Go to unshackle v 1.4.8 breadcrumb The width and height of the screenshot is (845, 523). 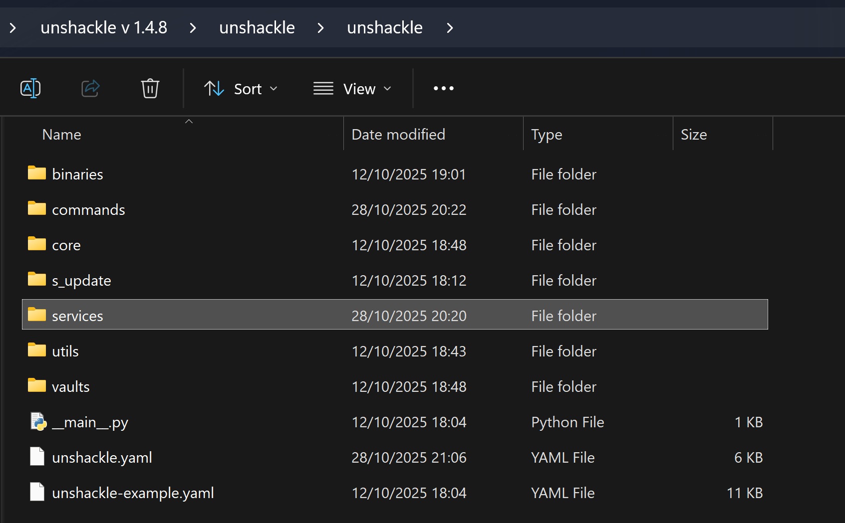pyautogui.click(x=104, y=28)
